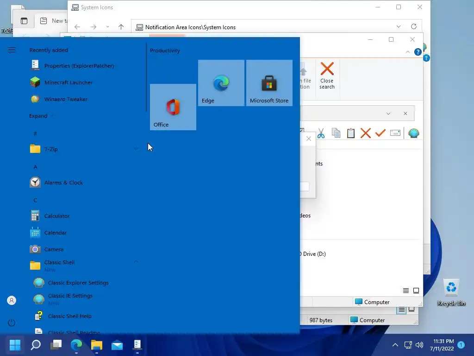The width and height of the screenshot is (474, 356).
Task: Close the small dialog with its X
Action: (309, 139)
